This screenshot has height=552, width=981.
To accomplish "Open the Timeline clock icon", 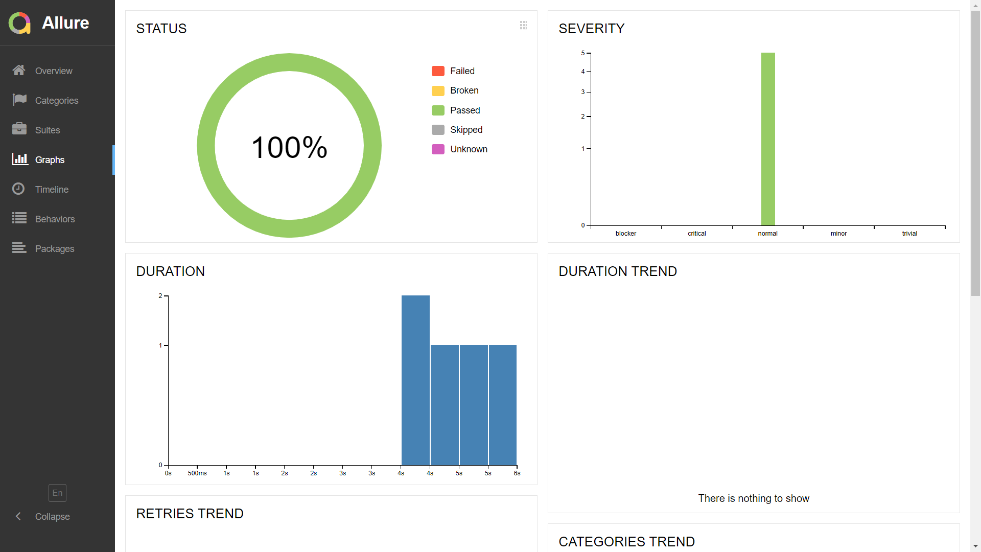I will 19,189.
